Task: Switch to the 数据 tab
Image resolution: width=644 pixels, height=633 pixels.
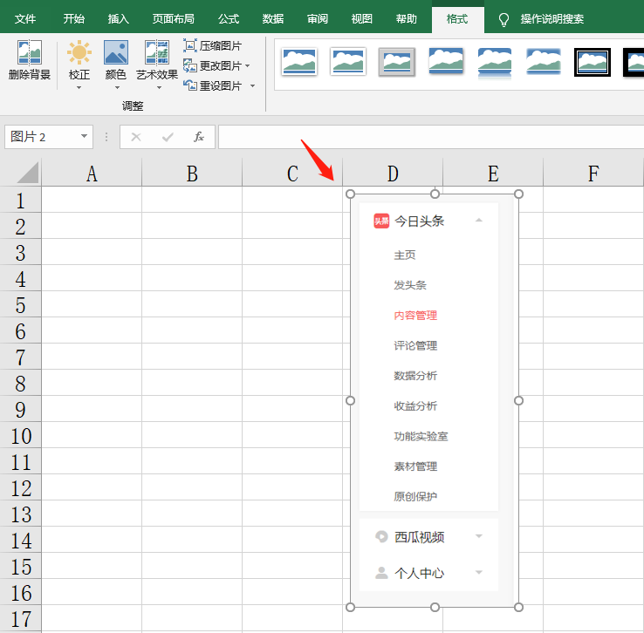Action: 273,19
